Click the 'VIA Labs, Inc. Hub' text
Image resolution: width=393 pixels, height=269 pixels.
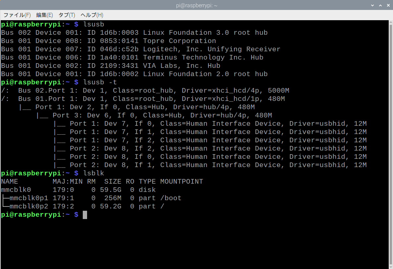pyautogui.click(x=181, y=66)
